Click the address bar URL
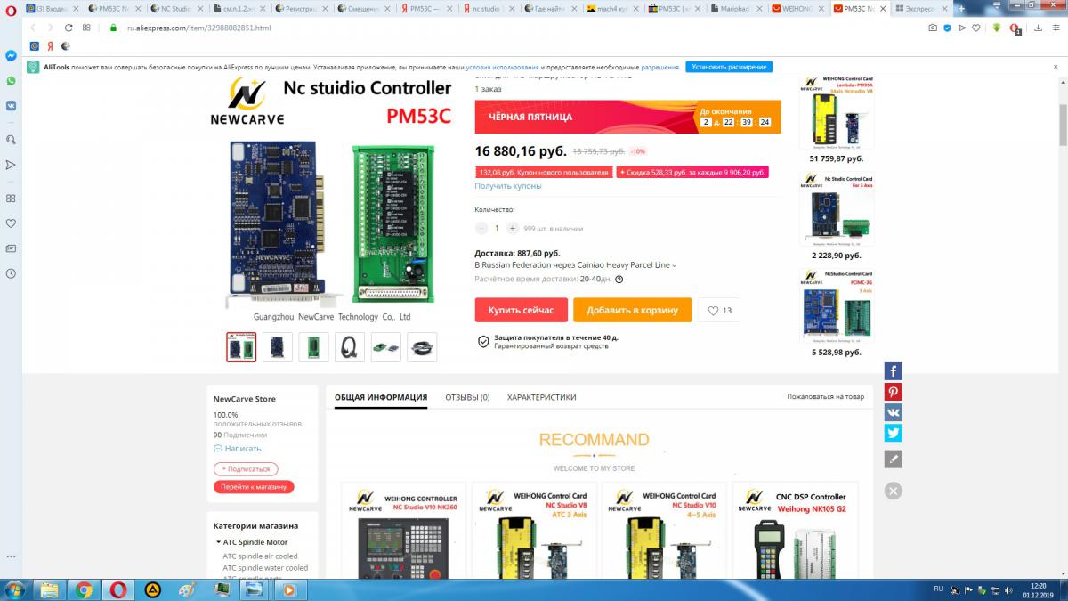Image resolution: width=1068 pixels, height=601 pixels. [198, 28]
